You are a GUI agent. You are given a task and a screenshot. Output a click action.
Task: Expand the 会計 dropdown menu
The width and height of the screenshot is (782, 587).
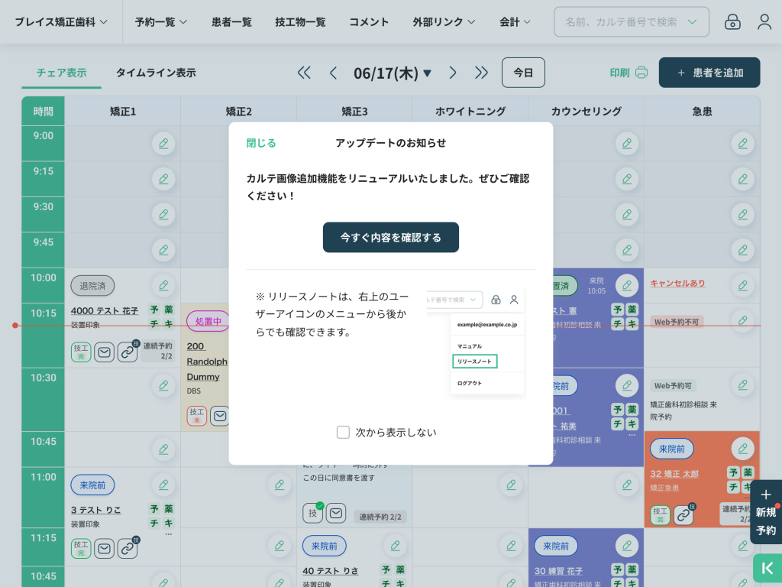515,22
